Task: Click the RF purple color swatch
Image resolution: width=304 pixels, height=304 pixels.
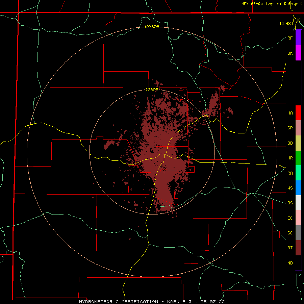Action: click(298, 38)
